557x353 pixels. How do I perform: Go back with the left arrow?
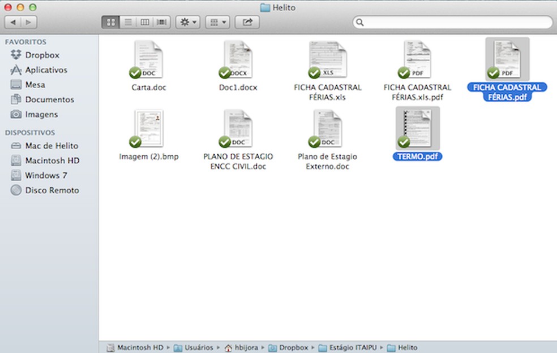[x=13, y=23]
